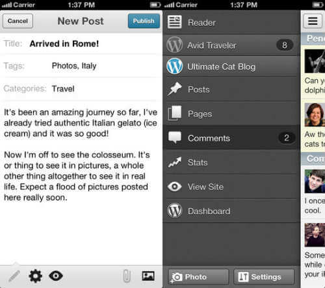Open Posts via the pushpin icon
The width and height of the screenshot is (325, 288).
pos(231,90)
